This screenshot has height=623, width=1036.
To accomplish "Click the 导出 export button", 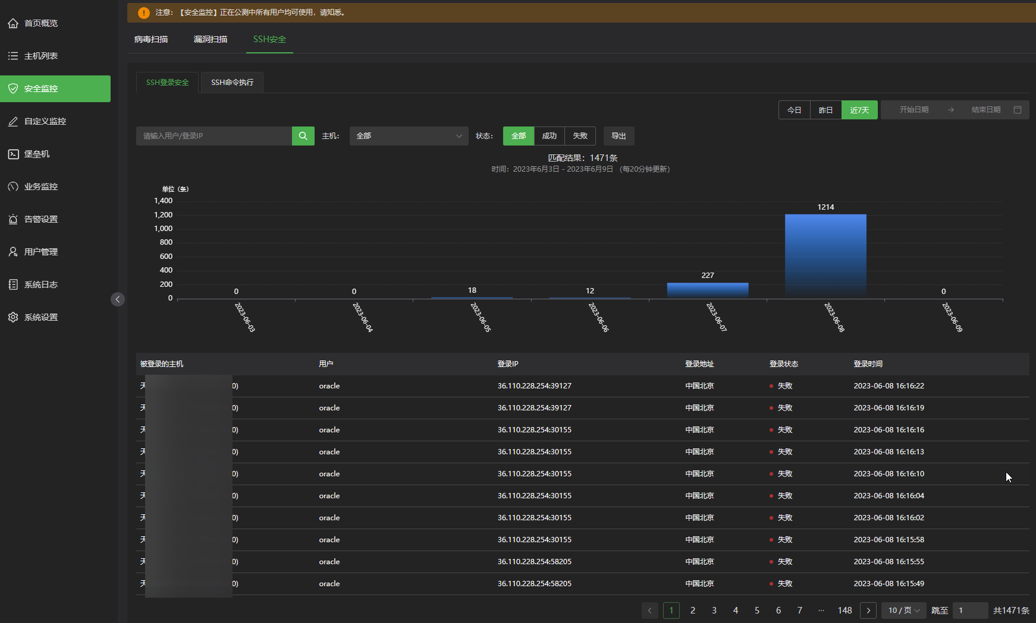I will pos(619,136).
